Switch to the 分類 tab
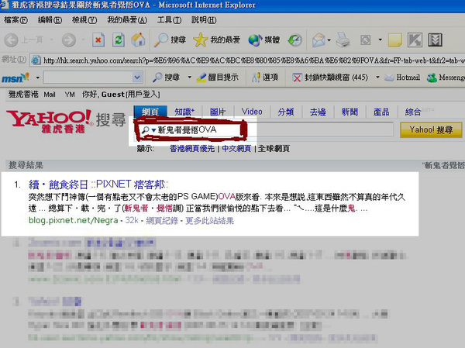 click(286, 112)
